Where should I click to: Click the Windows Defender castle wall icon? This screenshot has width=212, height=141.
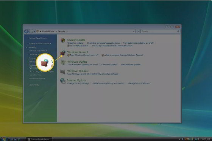[63, 72]
